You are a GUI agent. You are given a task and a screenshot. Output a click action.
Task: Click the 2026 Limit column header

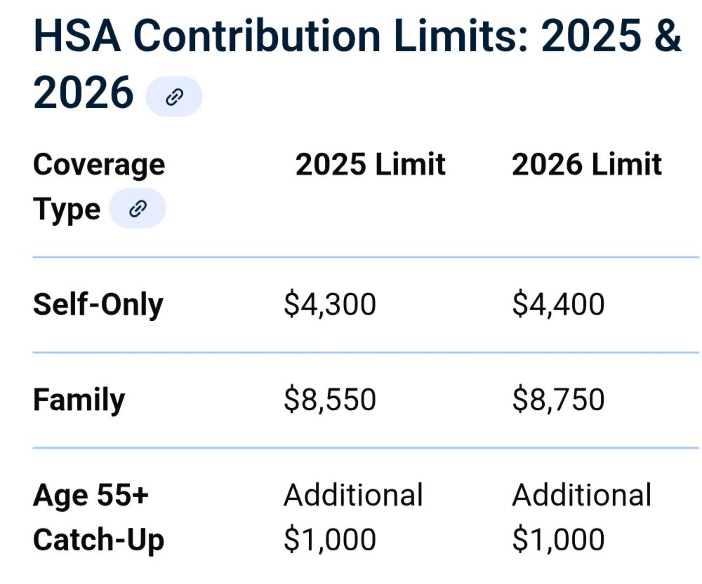(586, 165)
